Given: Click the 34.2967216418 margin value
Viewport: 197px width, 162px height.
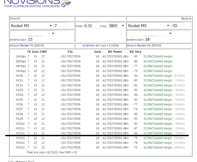Looking at the screenshot, I should point(158,76).
